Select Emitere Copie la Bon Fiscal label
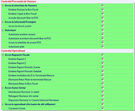 [22, 14]
